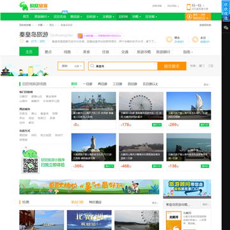This screenshot has height=230, width=230.
Task: Click the orange phone scan icon
Action: pos(188,7)
